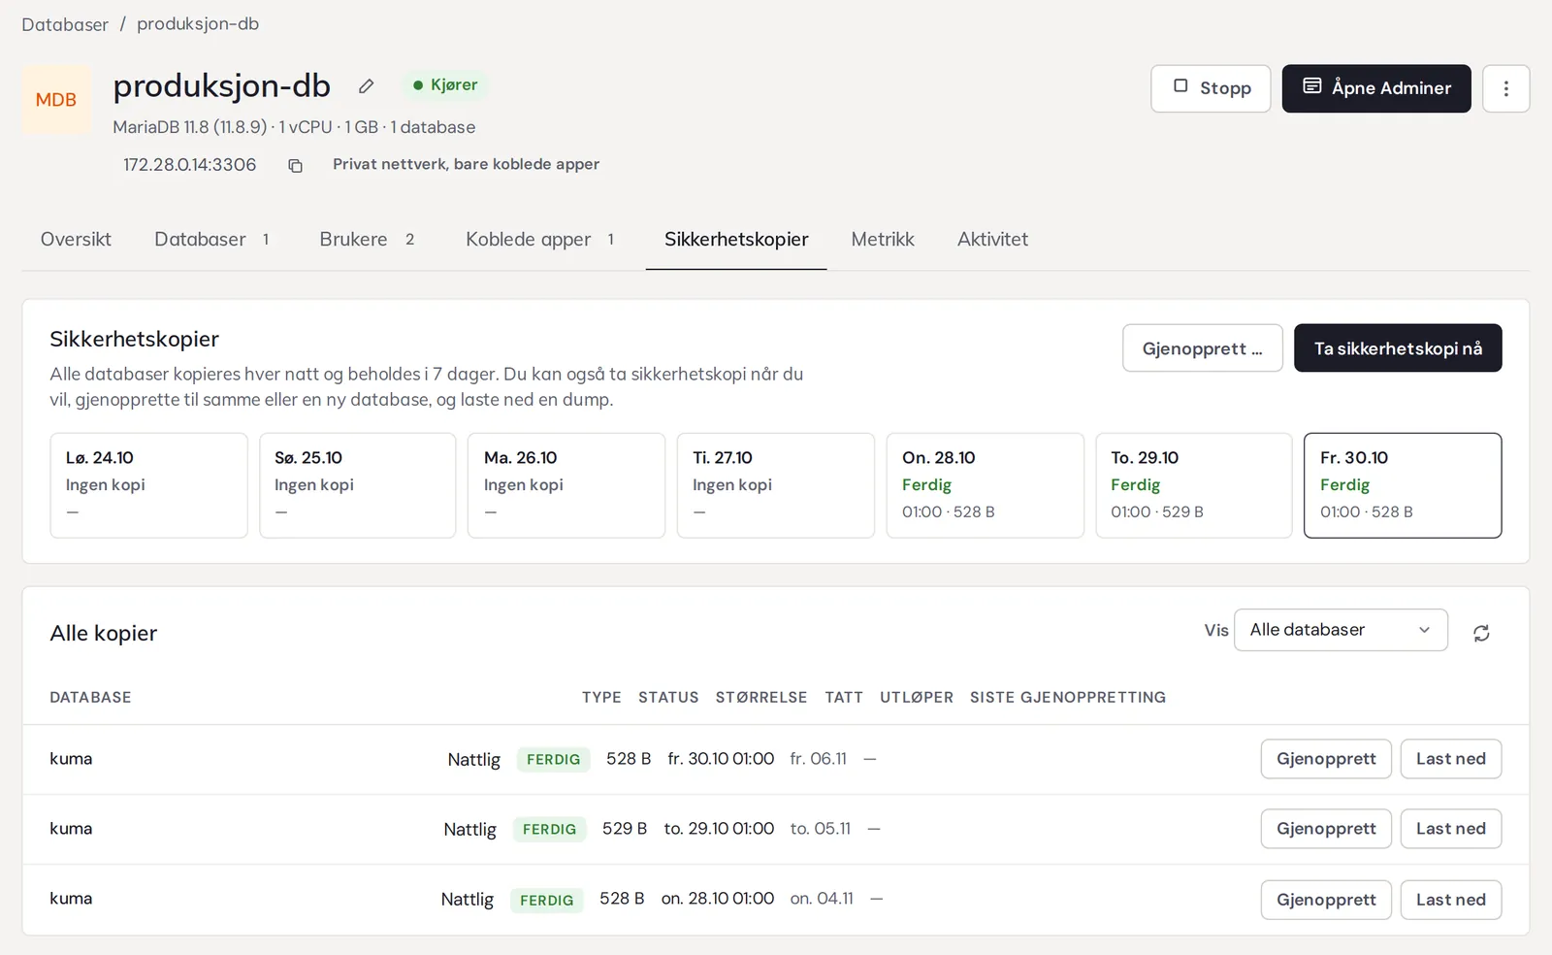
Task: Stop the database with Stopp button
Action: (x=1211, y=88)
